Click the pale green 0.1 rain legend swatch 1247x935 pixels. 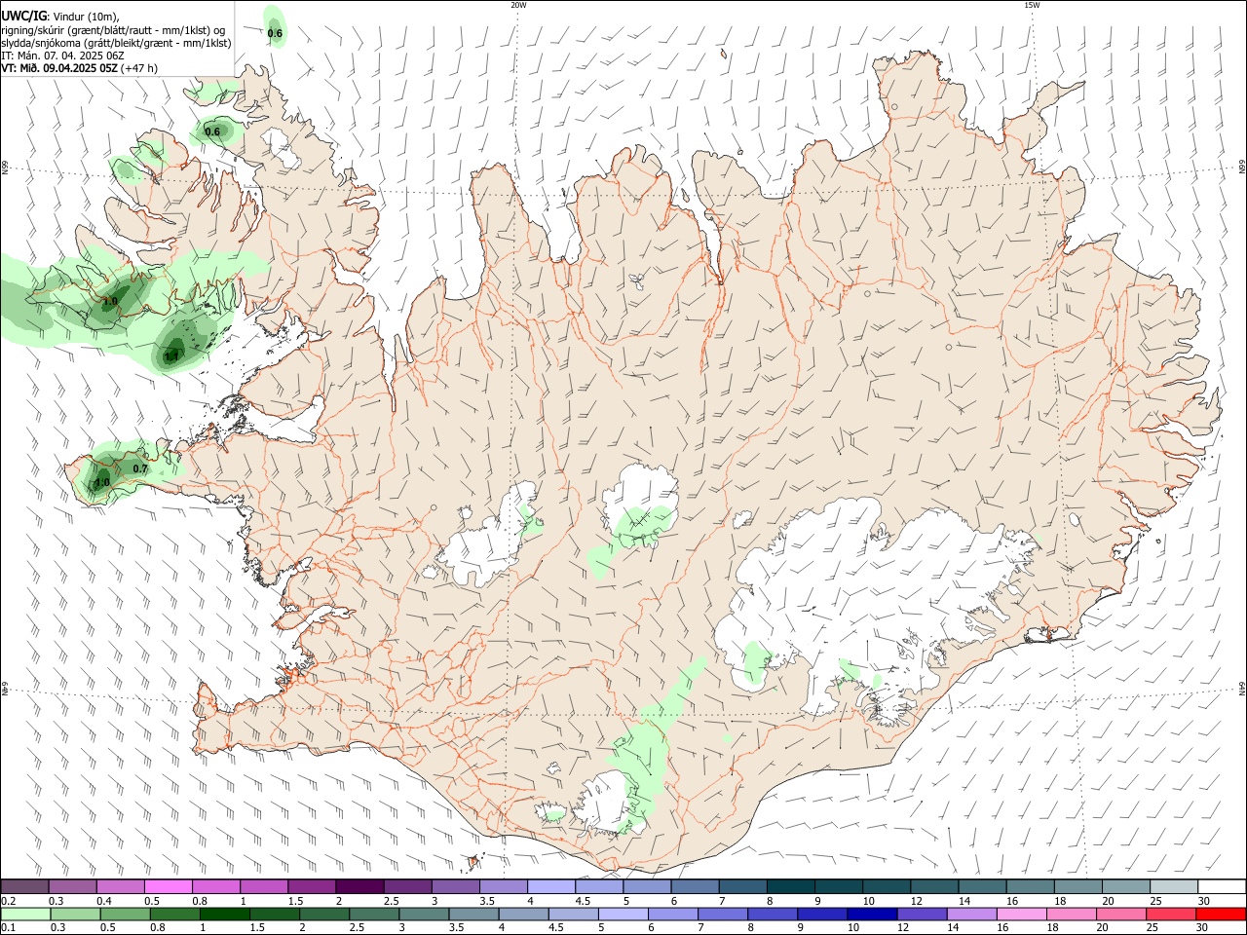(26, 914)
